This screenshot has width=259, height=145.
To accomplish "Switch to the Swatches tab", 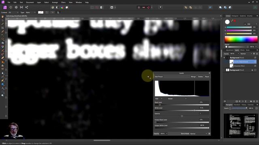I will (x=243, y=16).
